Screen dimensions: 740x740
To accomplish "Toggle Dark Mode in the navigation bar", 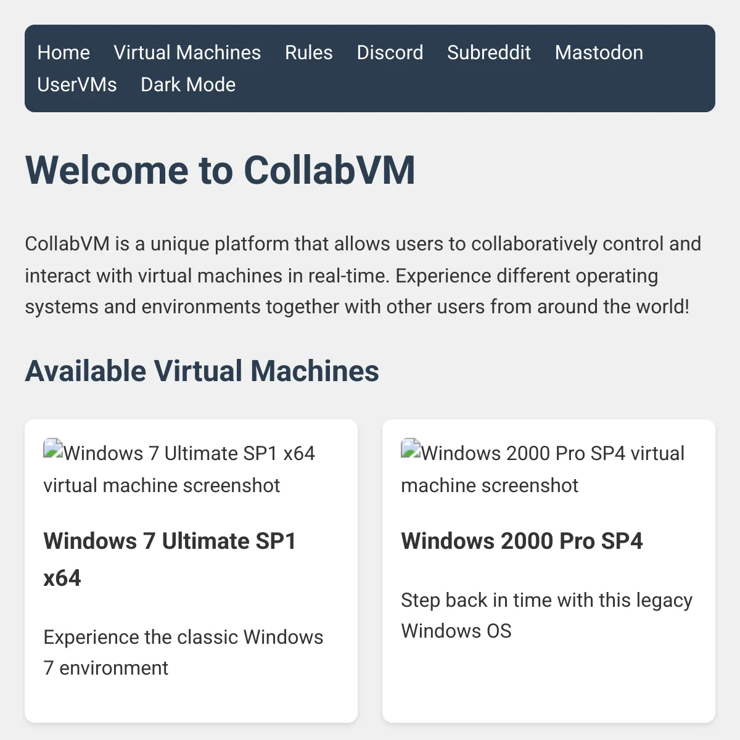I will point(188,84).
